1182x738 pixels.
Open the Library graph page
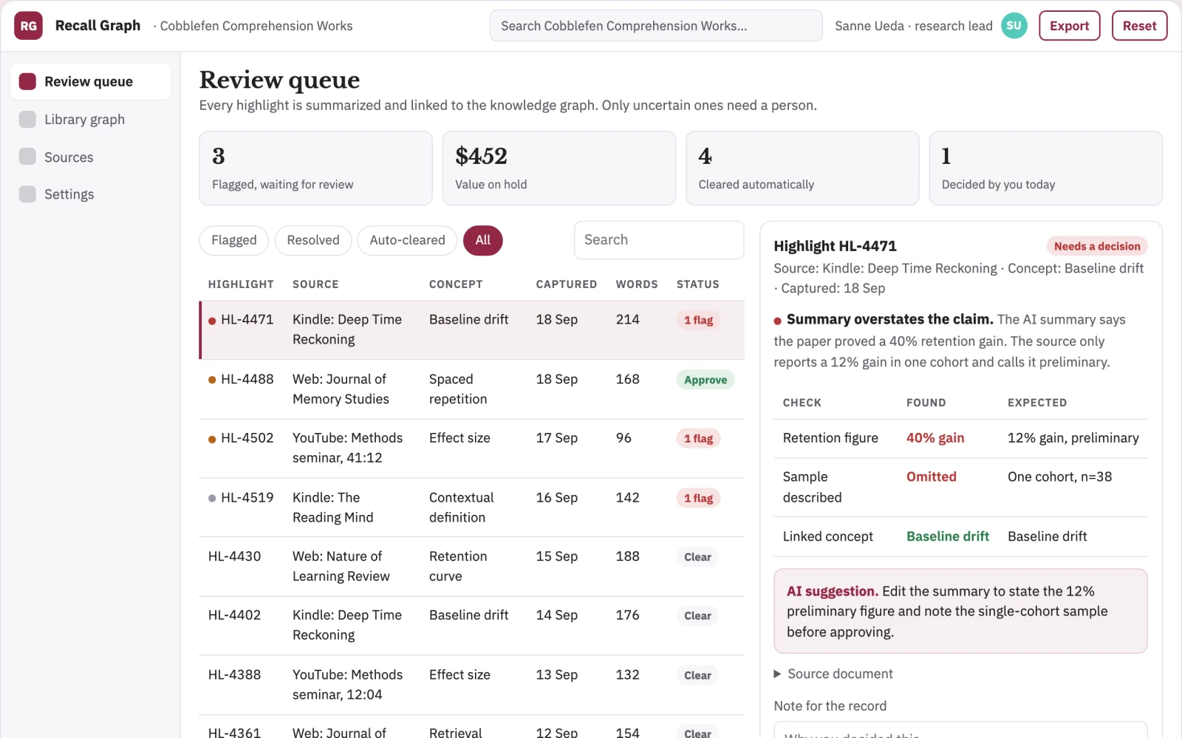point(90,119)
